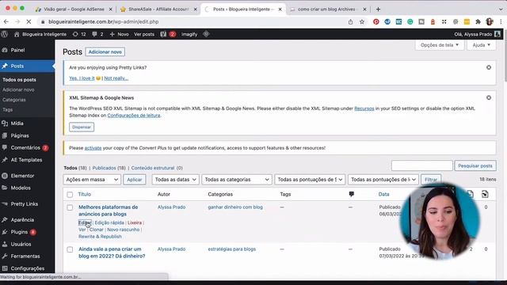
Task: Stop page loading in browser toolbar
Action: 29,21
